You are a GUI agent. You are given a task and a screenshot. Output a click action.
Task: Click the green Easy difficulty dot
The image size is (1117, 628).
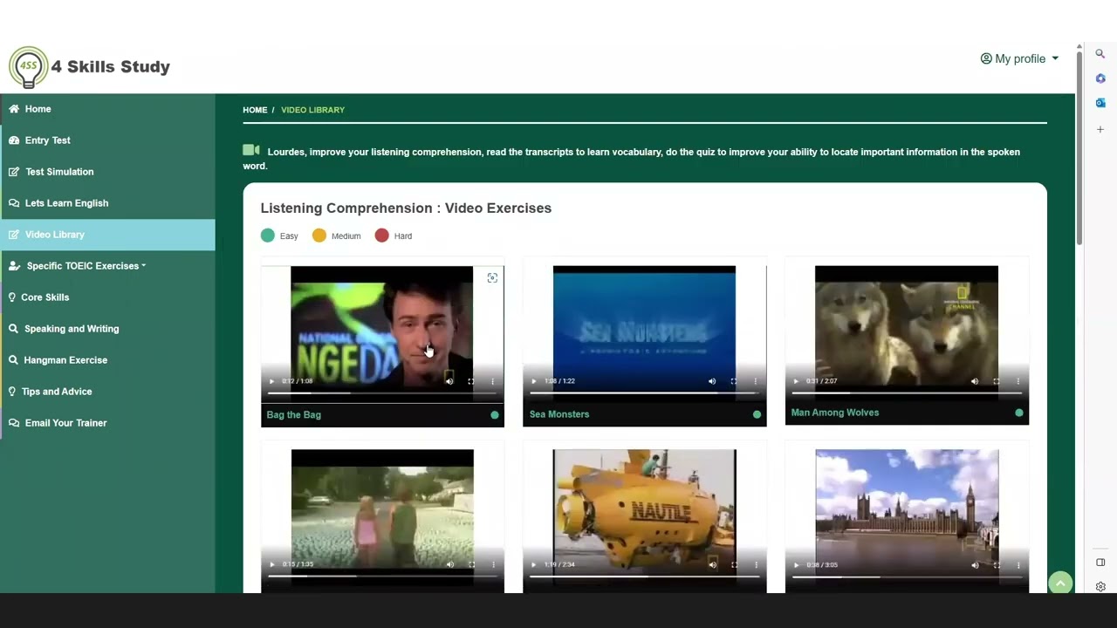coord(267,235)
